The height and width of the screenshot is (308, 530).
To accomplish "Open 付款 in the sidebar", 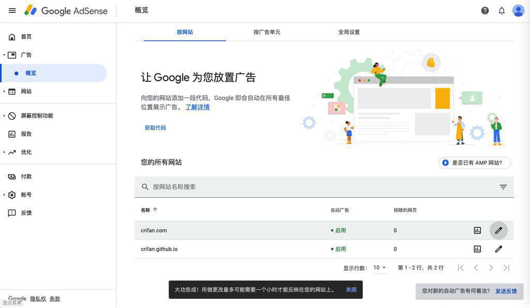I will 26,177.
